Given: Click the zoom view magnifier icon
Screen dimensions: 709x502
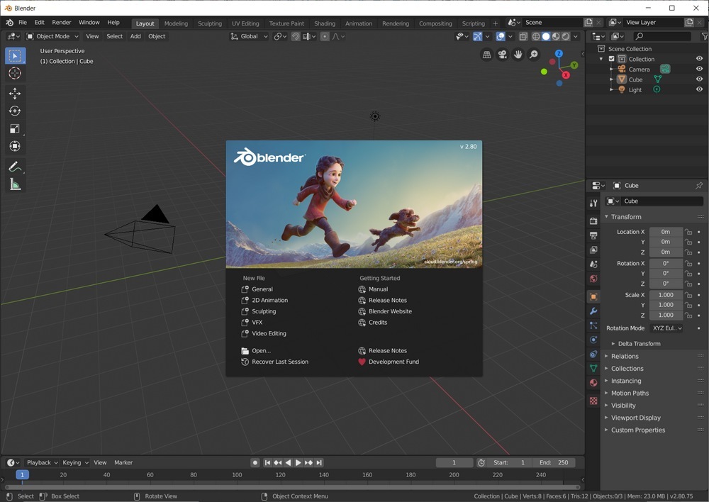Looking at the screenshot, I should [x=534, y=55].
